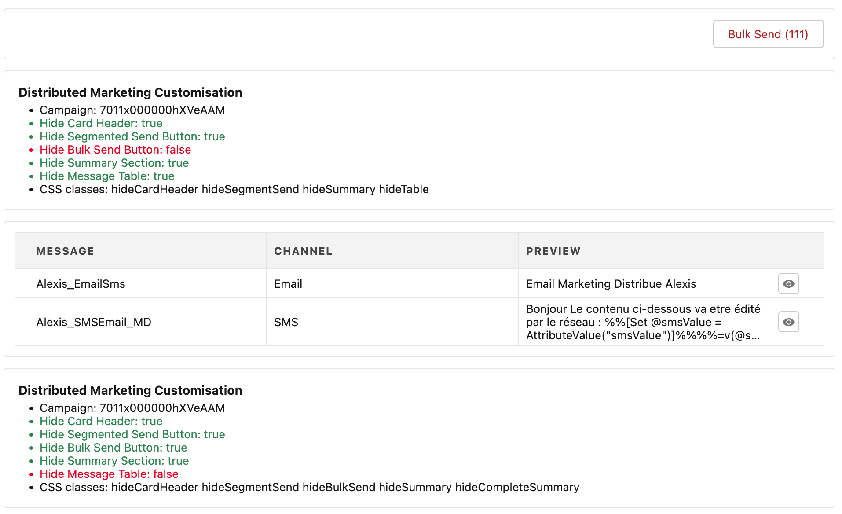Click the green 'Hide Bulk Send Button: true' line
This screenshot has width=842, height=514.
click(x=113, y=448)
